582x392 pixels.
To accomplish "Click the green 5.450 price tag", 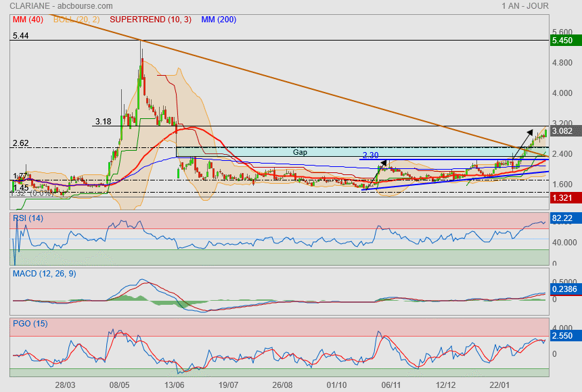I will (x=566, y=41).
